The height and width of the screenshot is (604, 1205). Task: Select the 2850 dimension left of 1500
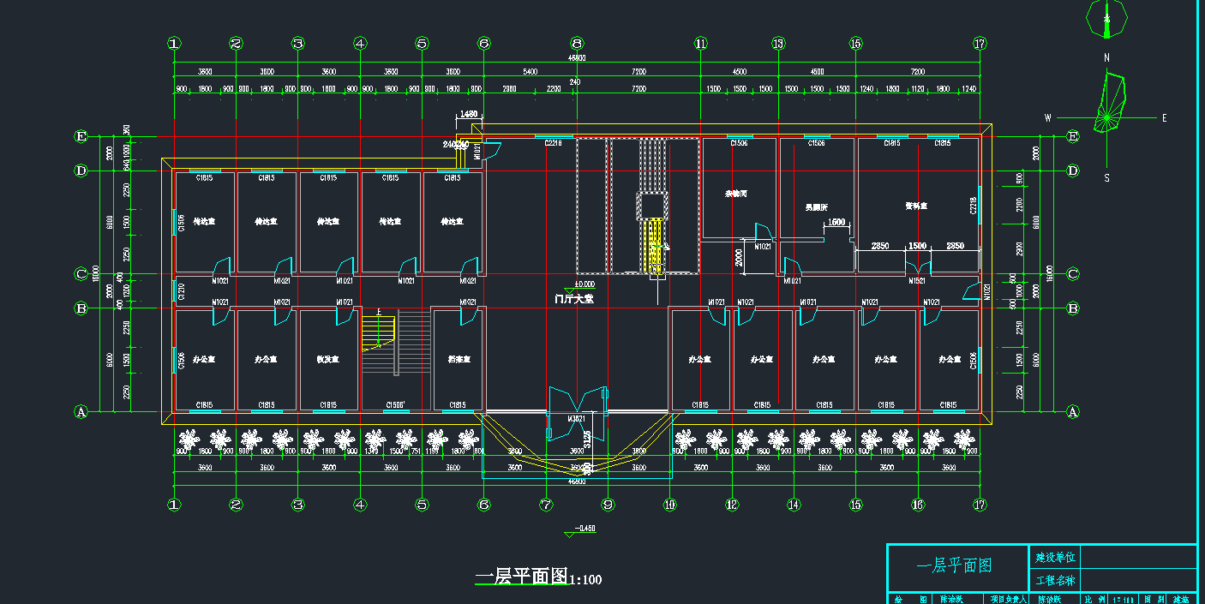pos(881,246)
